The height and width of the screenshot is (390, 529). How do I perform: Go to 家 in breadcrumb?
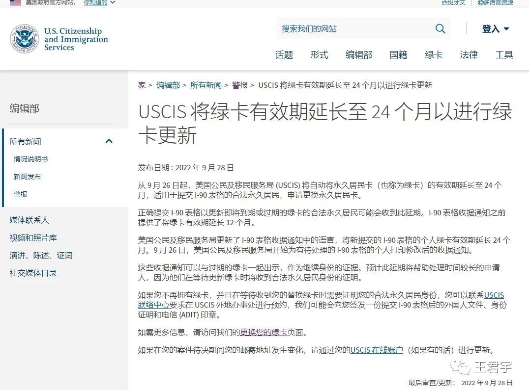[142, 85]
